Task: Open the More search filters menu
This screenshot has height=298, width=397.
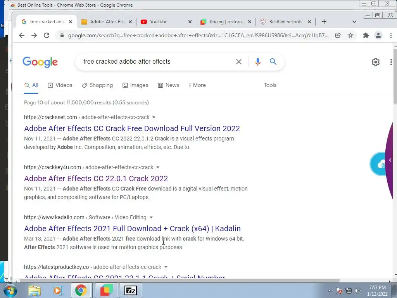Action: pyautogui.click(x=197, y=85)
